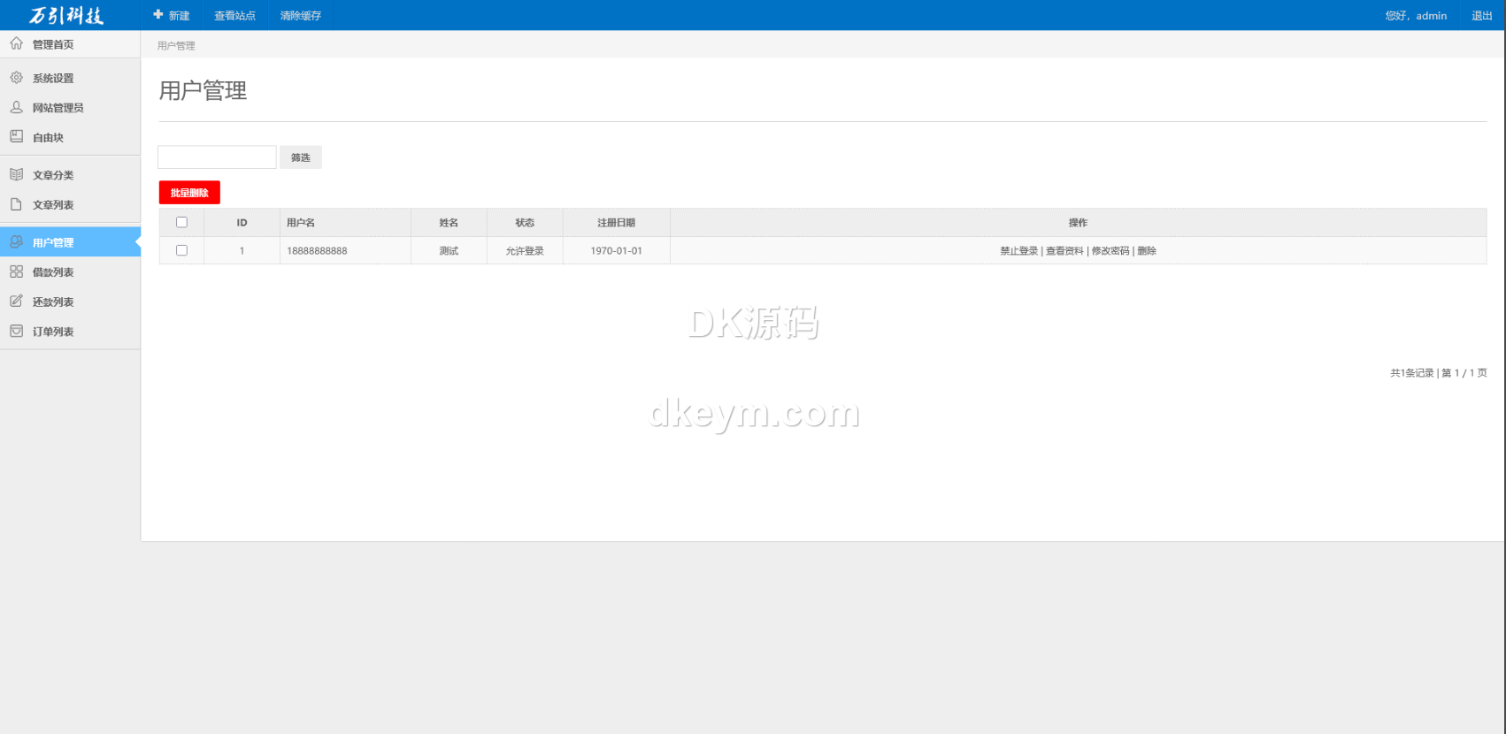The height and width of the screenshot is (734, 1506).
Task: Click the book icon for 文章分类
Action: click(x=16, y=174)
